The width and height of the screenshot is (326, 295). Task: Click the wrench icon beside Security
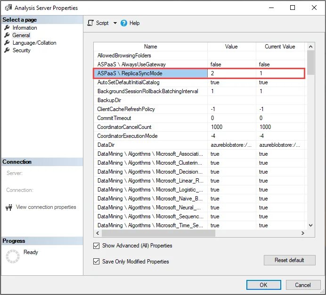(x=7, y=50)
